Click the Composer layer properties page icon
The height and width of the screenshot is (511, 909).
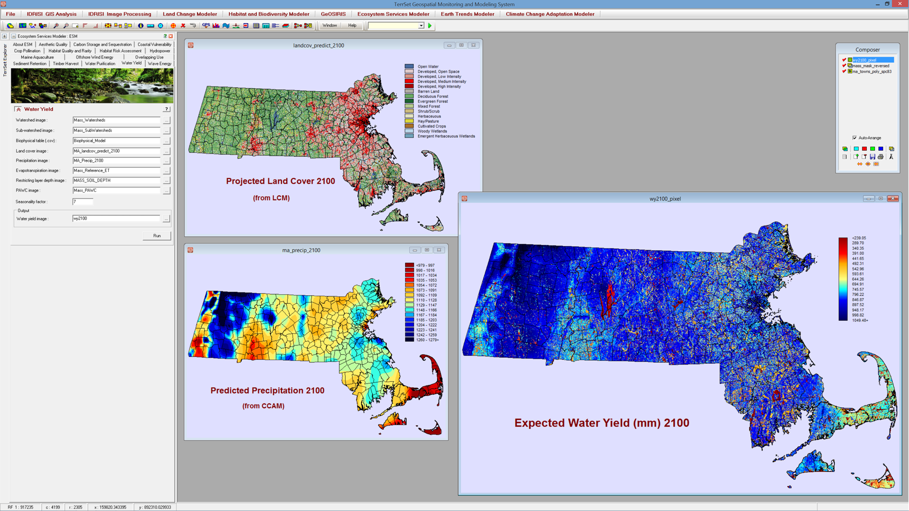click(x=845, y=157)
